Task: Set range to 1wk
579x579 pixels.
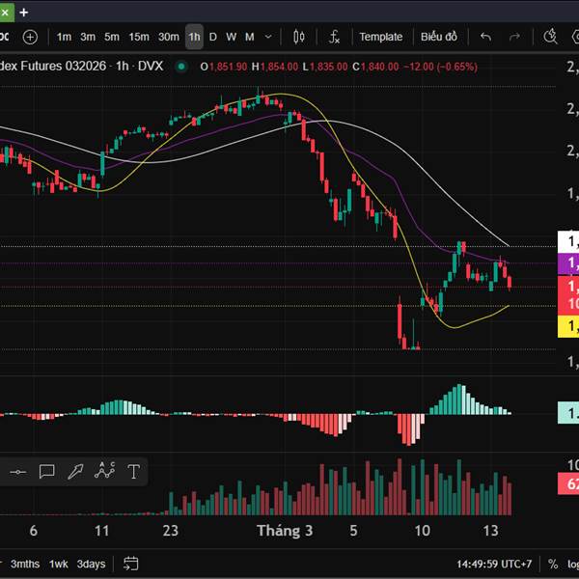Action: (x=58, y=564)
